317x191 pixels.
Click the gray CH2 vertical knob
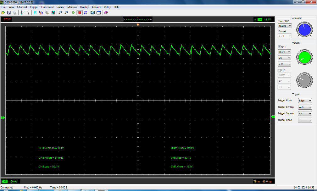pyautogui.click(x=304, y=80)
